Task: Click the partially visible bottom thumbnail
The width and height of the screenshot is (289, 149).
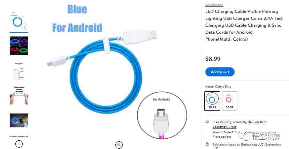Action: (19, 136)
